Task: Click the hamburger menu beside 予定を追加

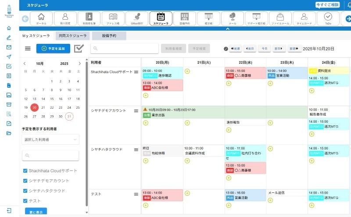Action: [x=28, y=49]
